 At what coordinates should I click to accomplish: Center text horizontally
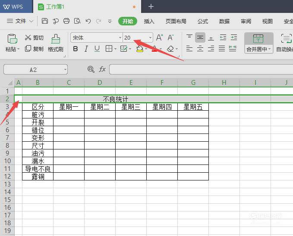tap(200, 49)
